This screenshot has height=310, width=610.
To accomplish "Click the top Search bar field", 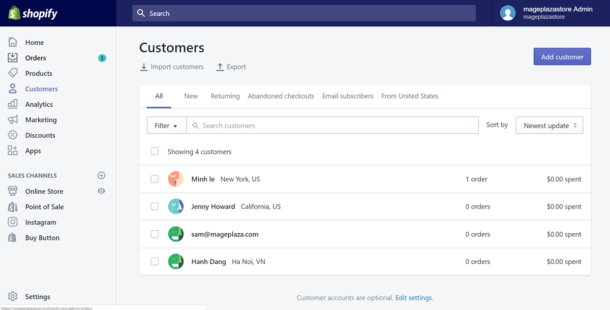I will tap(304, 13).
